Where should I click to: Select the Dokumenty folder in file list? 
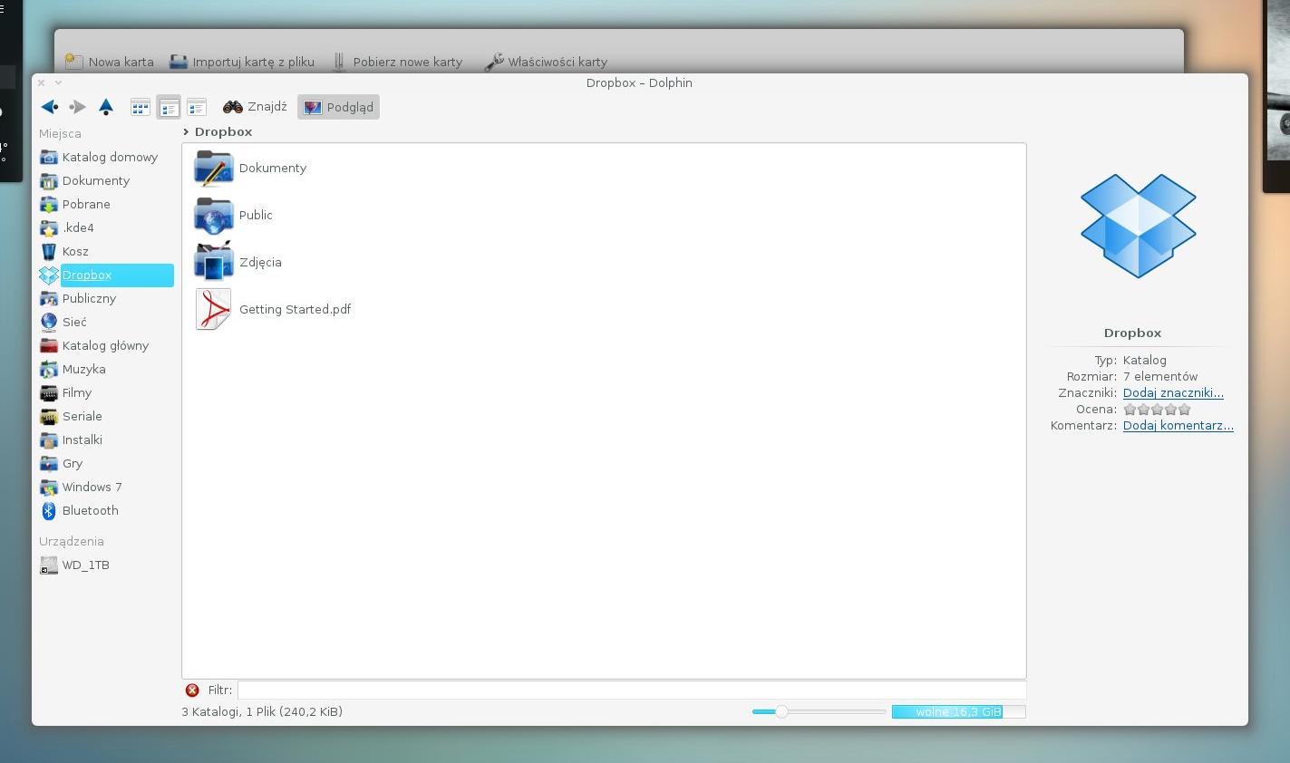coord(250,168)
